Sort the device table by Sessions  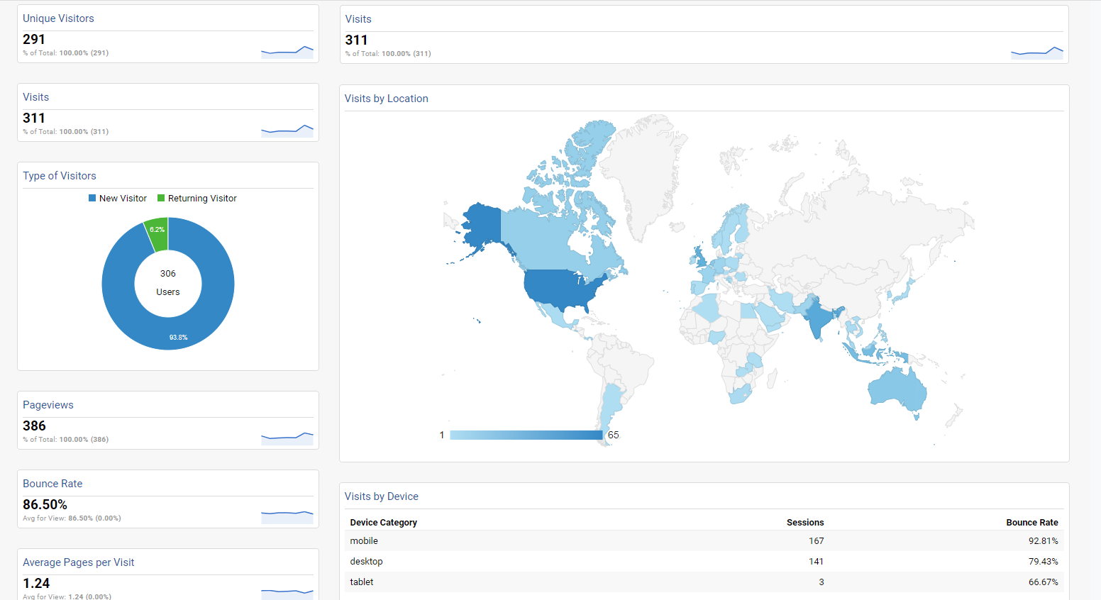click(805, 522)
